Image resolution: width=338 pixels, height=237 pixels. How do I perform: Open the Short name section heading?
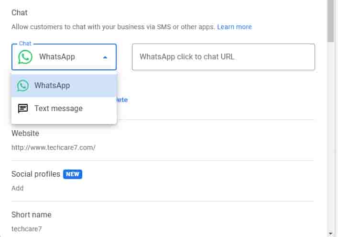[31, 214]
